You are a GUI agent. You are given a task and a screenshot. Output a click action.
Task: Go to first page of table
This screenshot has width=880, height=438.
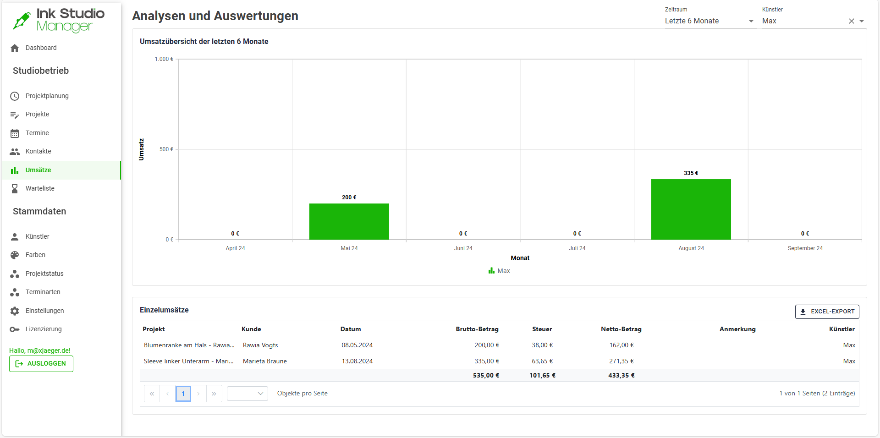coord(152,394)
